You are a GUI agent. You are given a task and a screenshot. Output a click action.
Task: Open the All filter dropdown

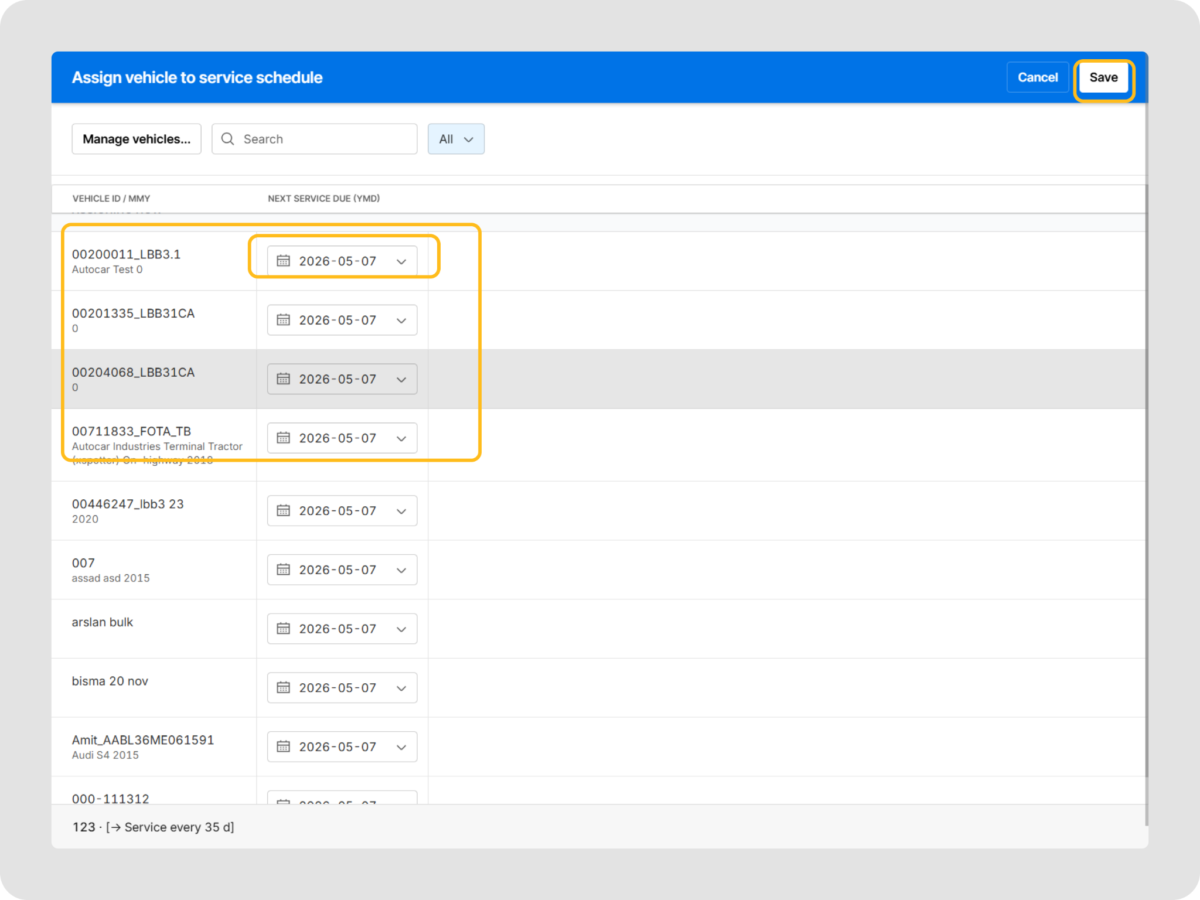(456, 139)
